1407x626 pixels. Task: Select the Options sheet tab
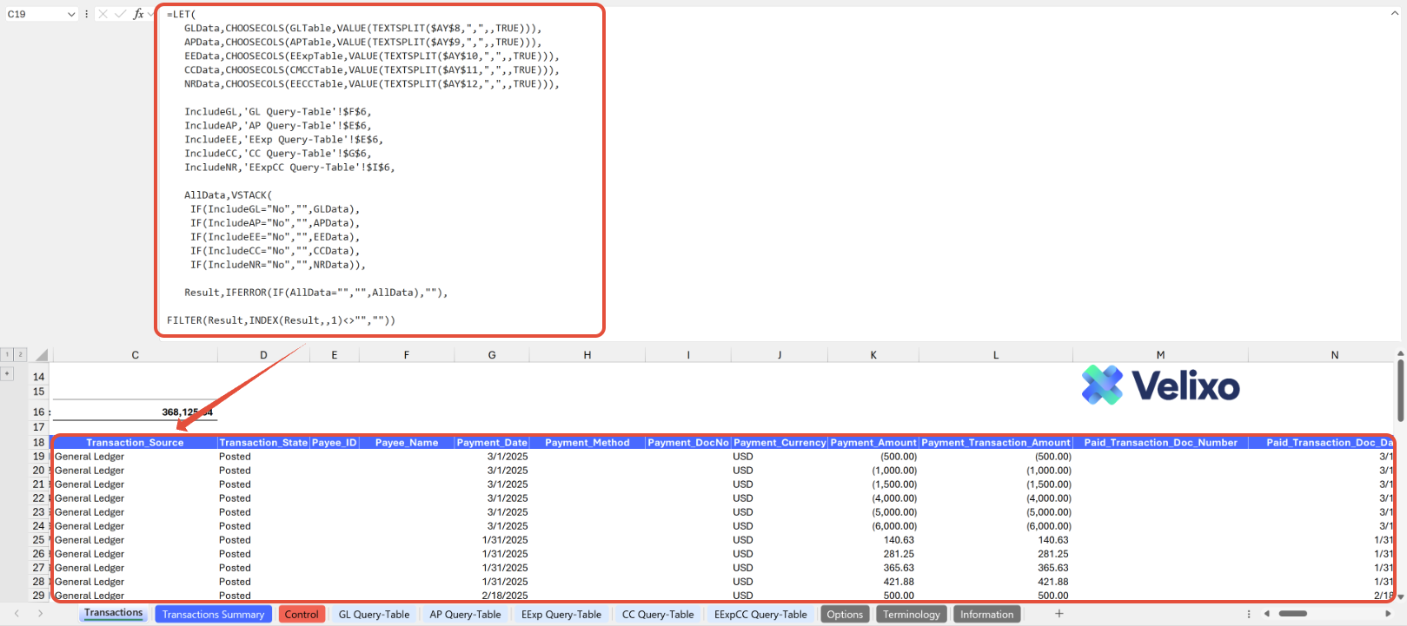click(844, 615)
